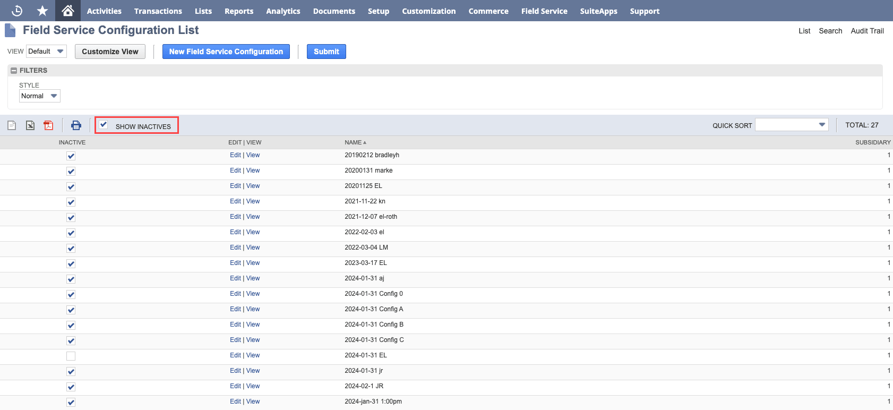Sort by the INACTIVE column header
893x410 pixels.
pos(72,142)
